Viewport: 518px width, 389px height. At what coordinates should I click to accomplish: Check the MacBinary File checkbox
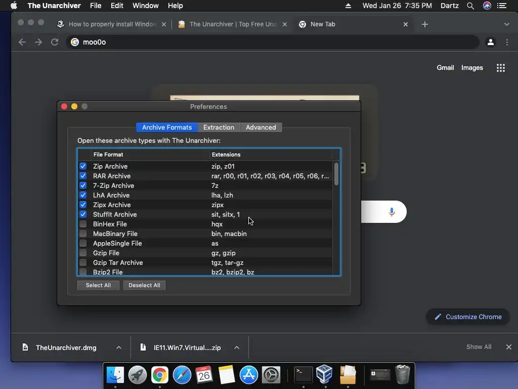83,234
